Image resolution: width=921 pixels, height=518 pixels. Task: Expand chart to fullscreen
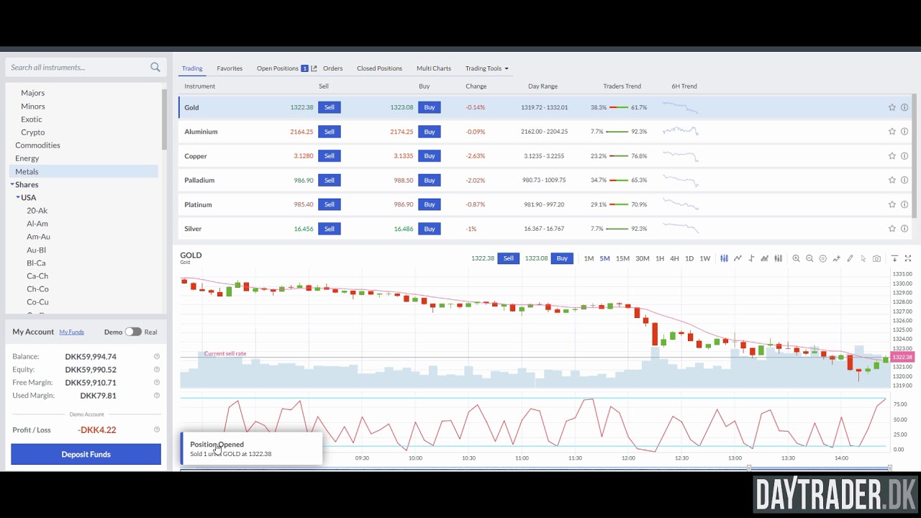point(908,258)
